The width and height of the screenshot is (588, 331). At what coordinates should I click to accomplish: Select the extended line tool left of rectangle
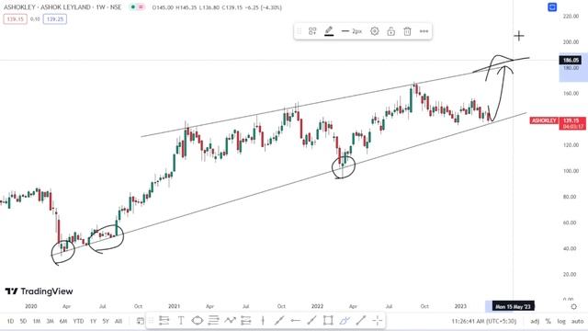point(311,320)
